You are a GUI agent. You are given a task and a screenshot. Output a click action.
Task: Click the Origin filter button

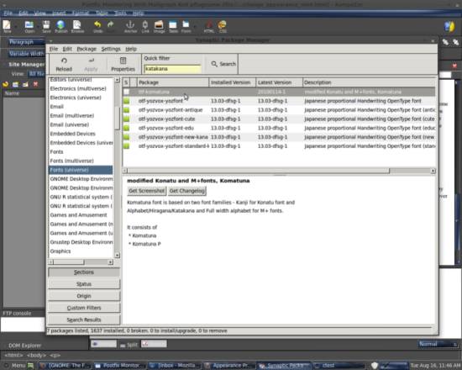[x=84, y=296]
